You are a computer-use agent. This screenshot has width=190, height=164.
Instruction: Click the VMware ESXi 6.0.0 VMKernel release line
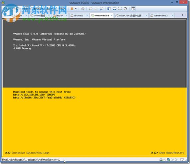pos(49,34)
